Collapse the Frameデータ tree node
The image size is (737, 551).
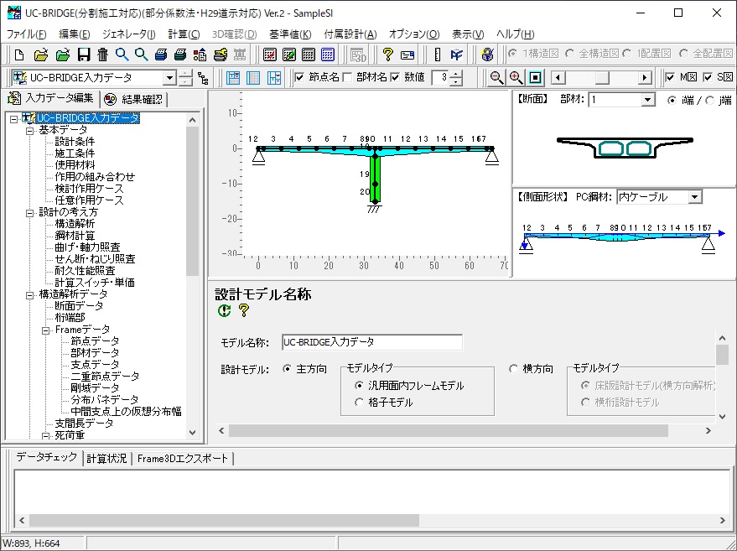46,330
